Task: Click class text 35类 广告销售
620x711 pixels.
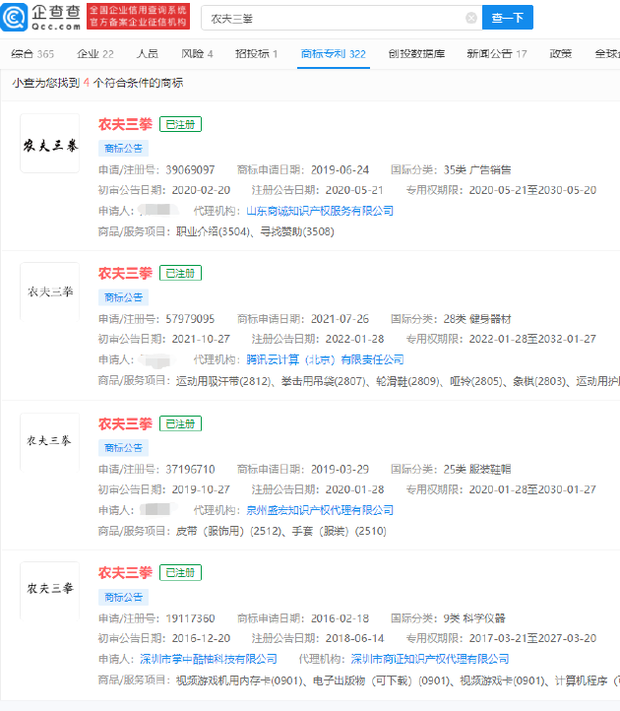Action: [477, 170]
